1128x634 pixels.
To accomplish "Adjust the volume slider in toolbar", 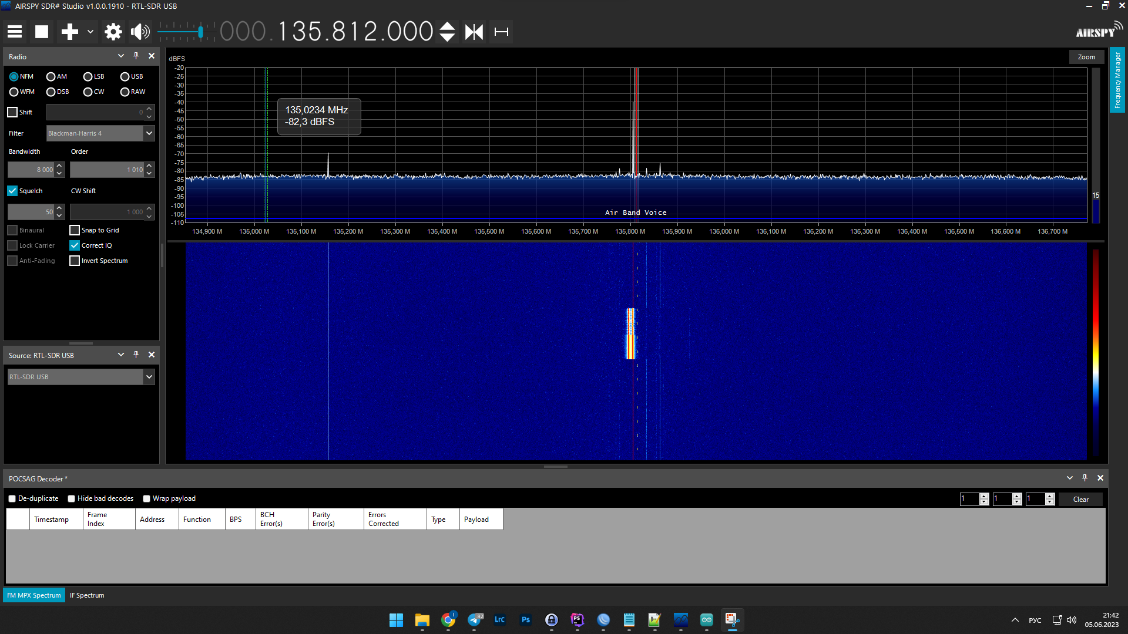I will pyautogui.click(x=200, y=32).
